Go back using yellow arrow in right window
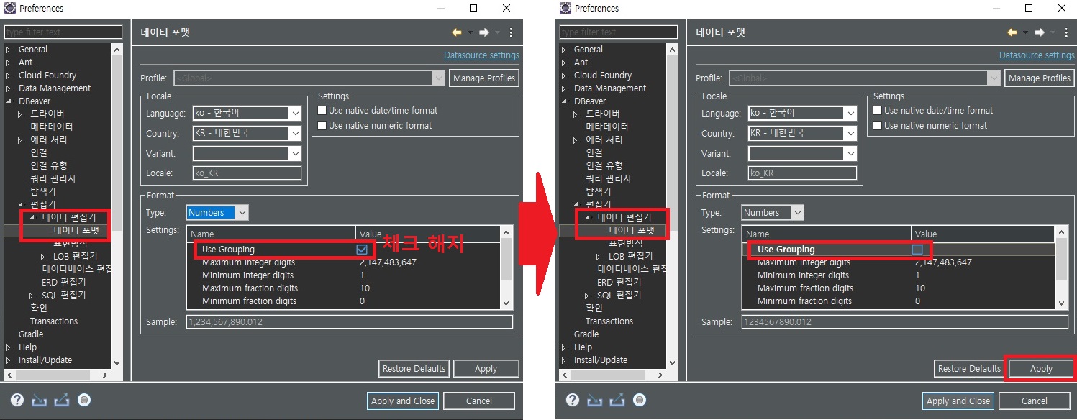1077x420 pixels. click(x=1012, y=32)
